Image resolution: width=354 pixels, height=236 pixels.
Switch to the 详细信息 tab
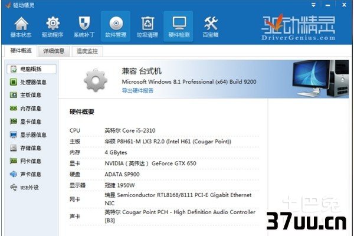54,51
